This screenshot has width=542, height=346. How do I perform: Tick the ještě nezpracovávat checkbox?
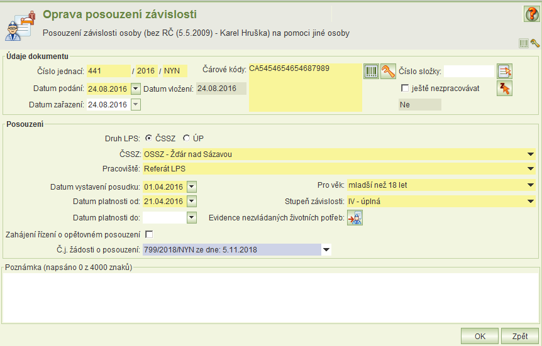pos(405,88)
